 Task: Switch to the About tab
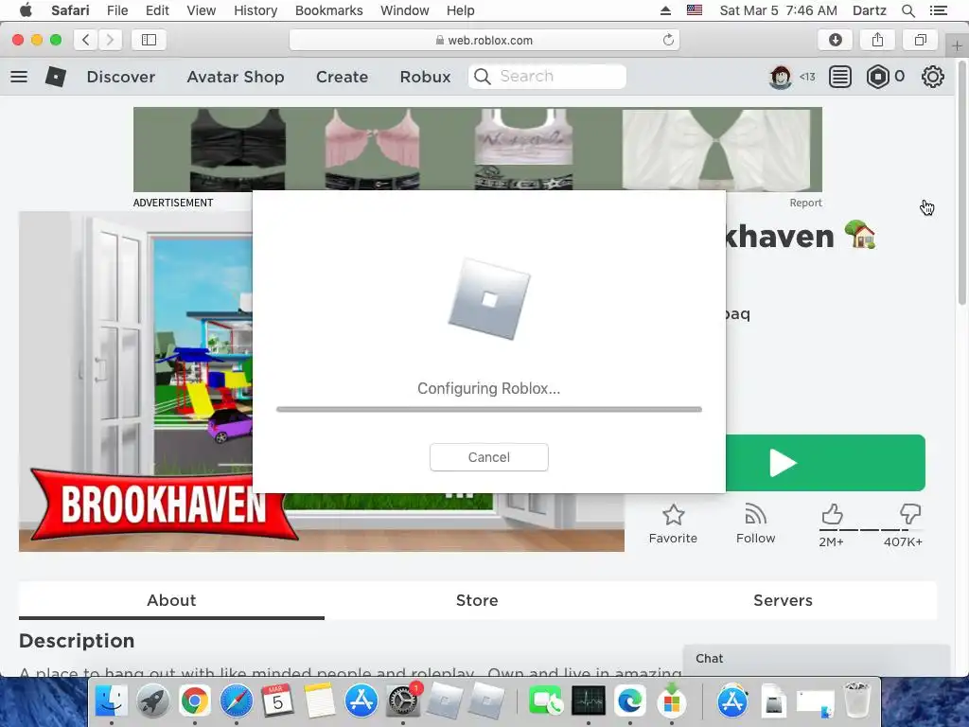tap(171, 600)
